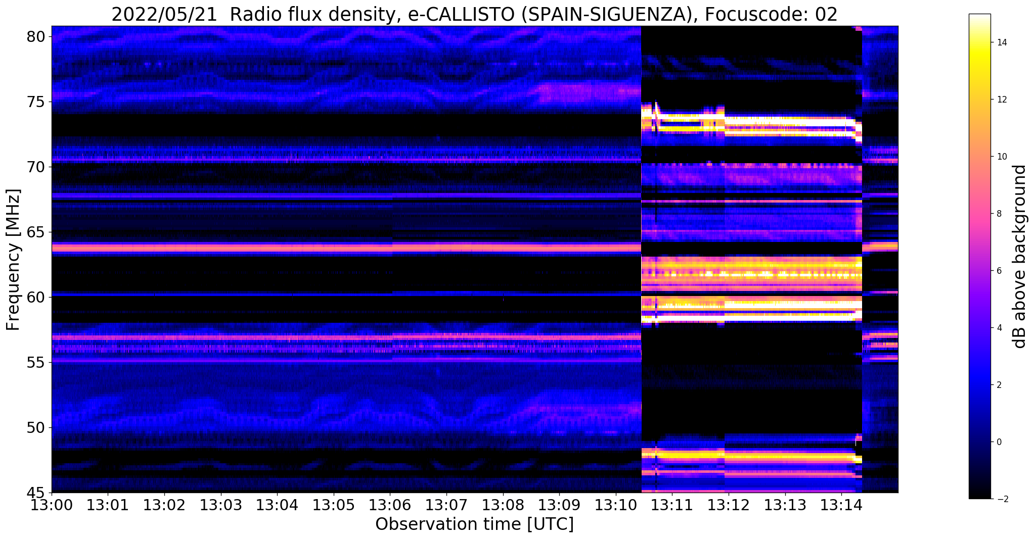Image resolution: width=1035 pixels, height=539 pixels.
Task: Click the plot title text mentioning e-CALLISTO
Action: pos(474,14)
